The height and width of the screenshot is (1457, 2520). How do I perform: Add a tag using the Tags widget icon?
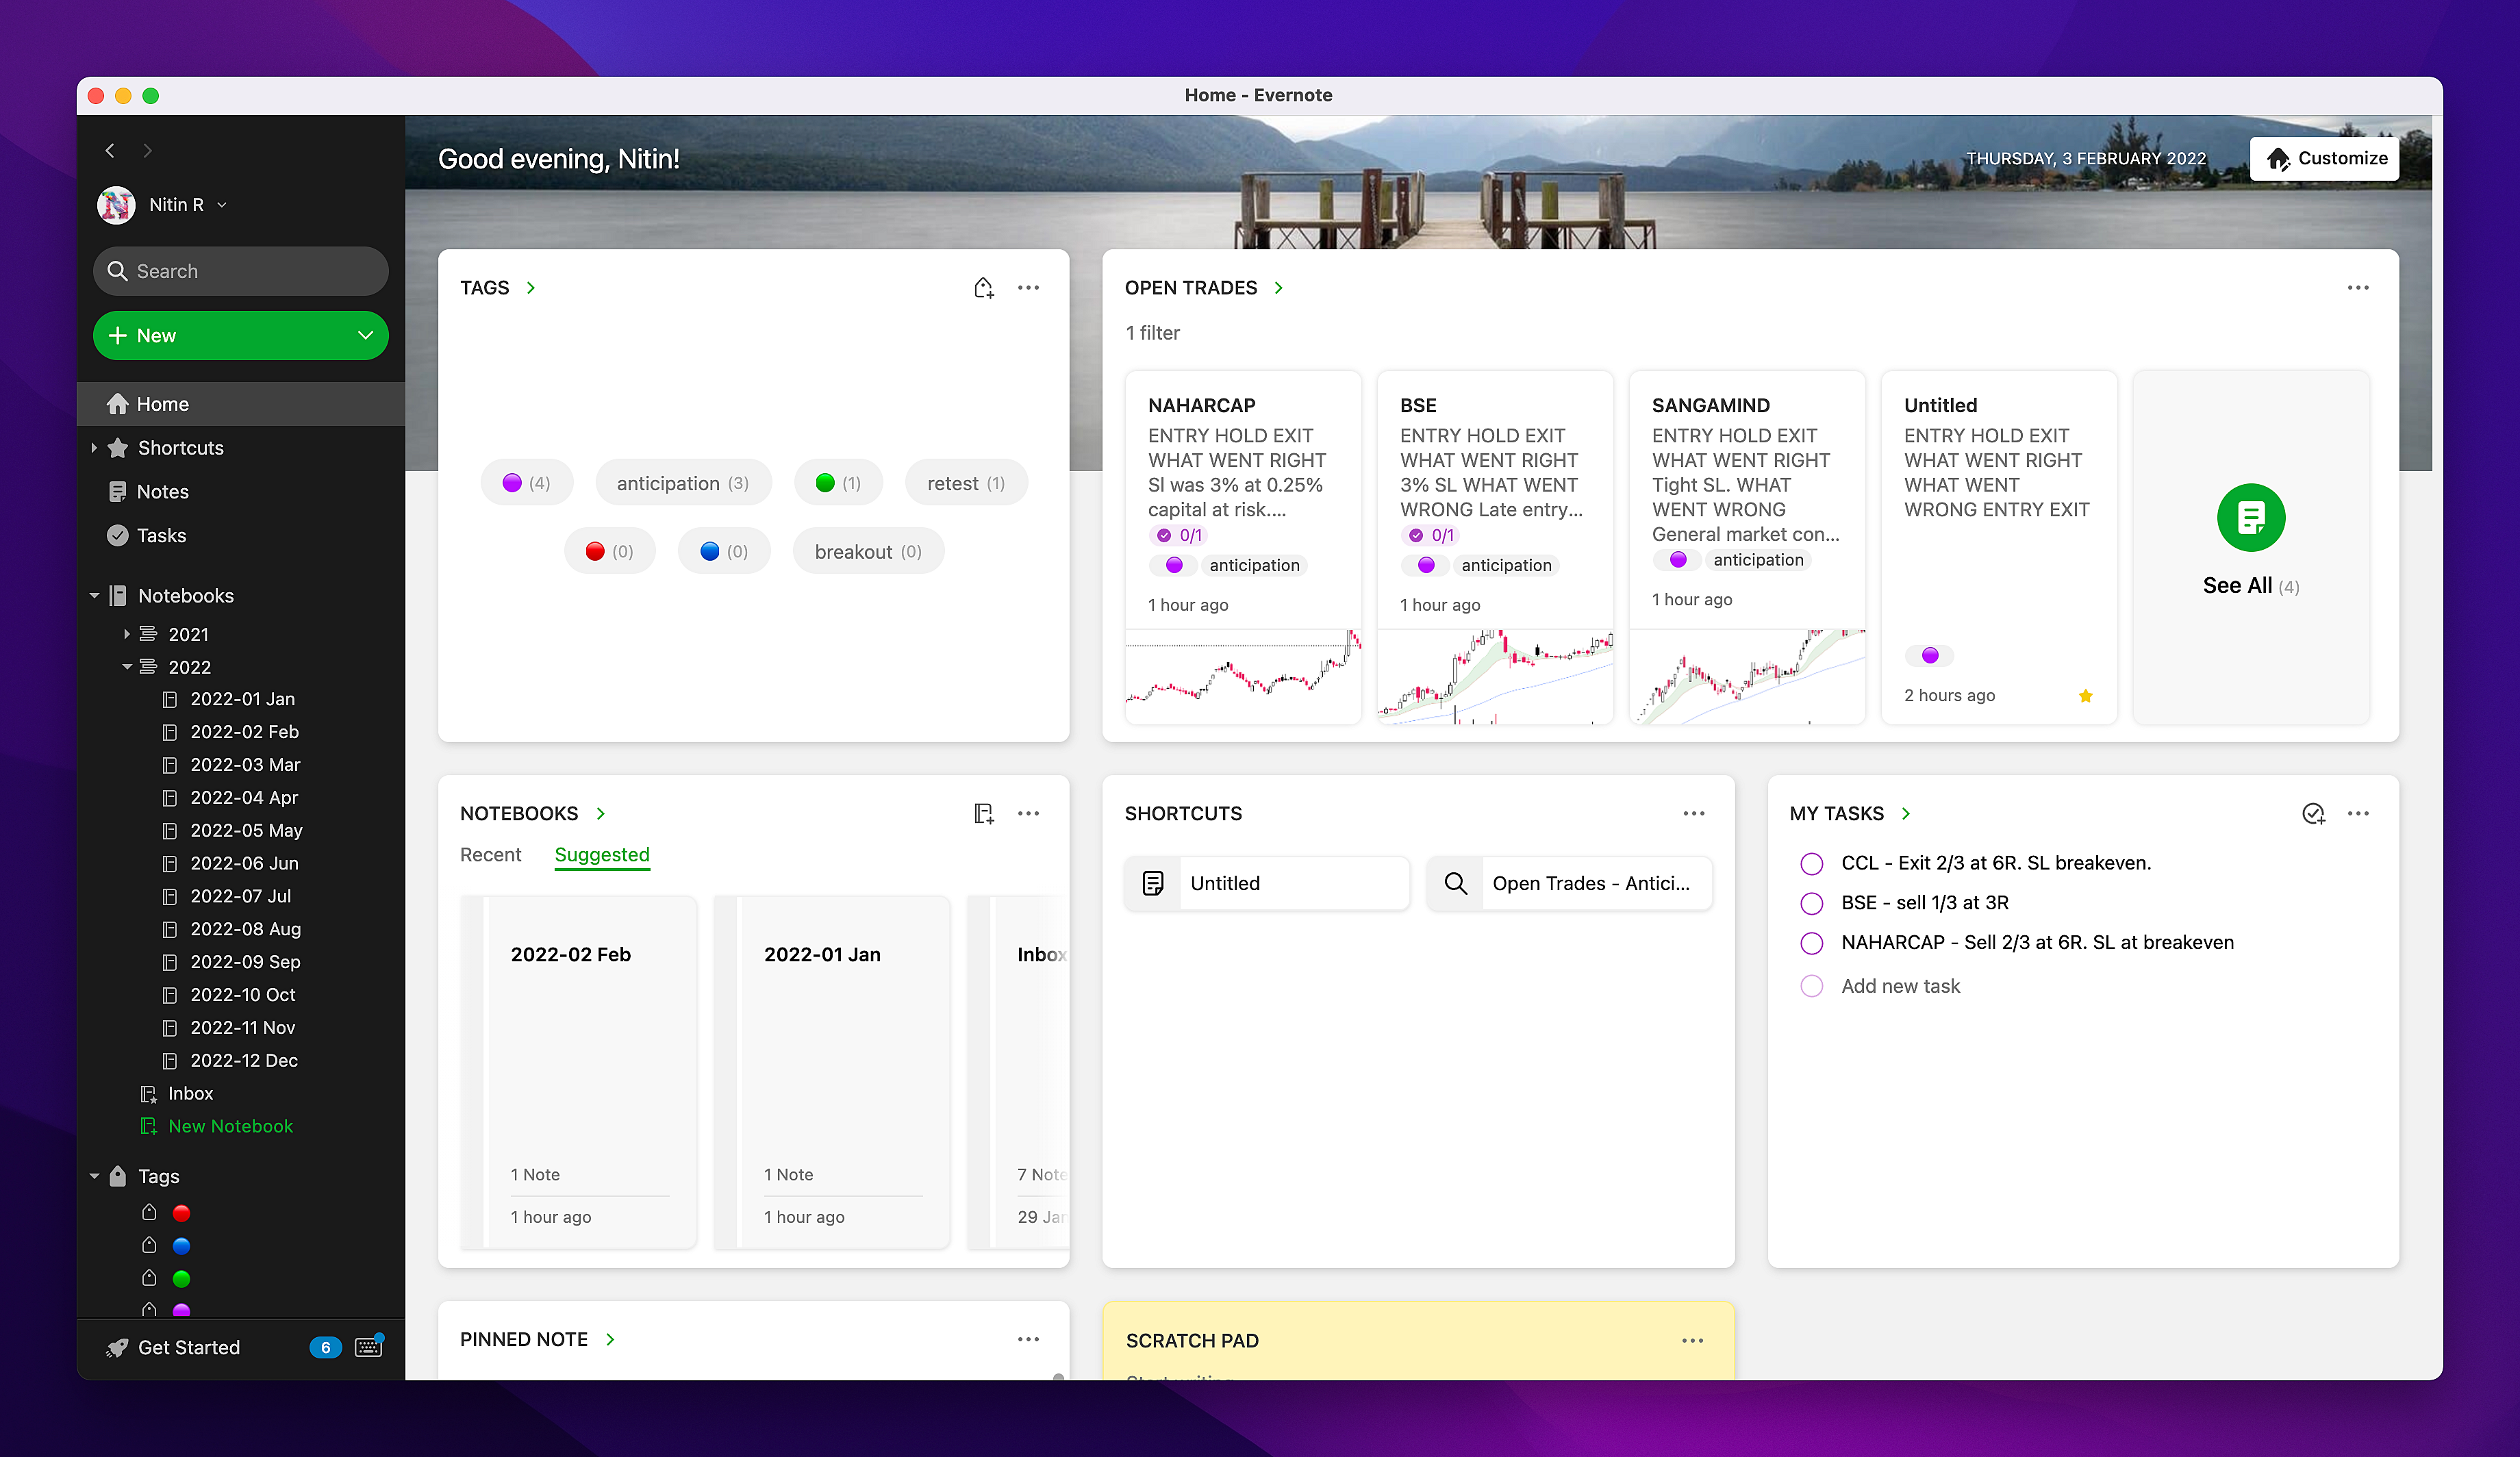(x=984, y=288)
